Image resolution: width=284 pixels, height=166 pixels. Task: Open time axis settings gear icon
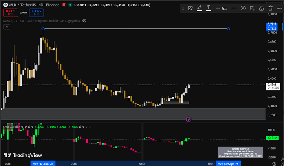click(x=274, y=164)
